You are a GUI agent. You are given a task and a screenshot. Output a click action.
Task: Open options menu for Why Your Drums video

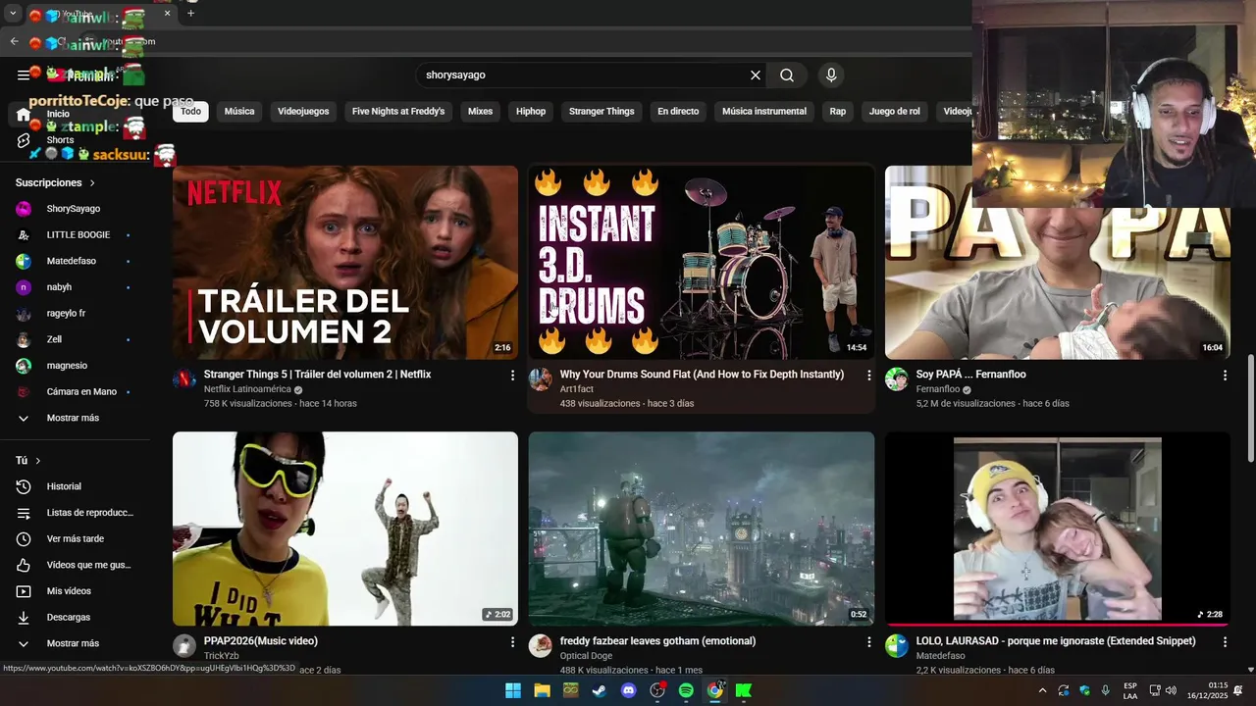(868, 375)
